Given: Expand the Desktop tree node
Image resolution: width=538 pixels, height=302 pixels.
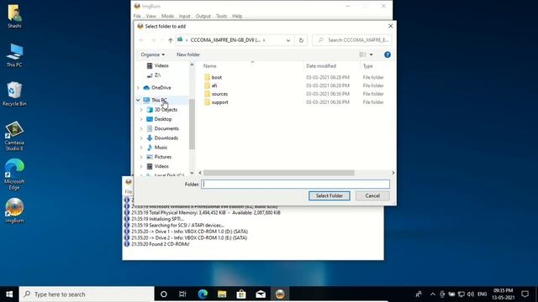Looking at the screenshot, I should 141,119.
